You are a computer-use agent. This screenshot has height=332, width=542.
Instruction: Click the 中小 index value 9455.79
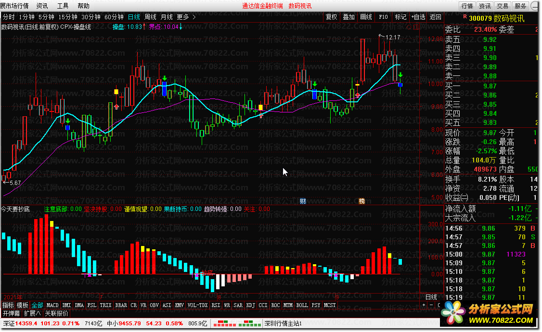pos(129,323)
